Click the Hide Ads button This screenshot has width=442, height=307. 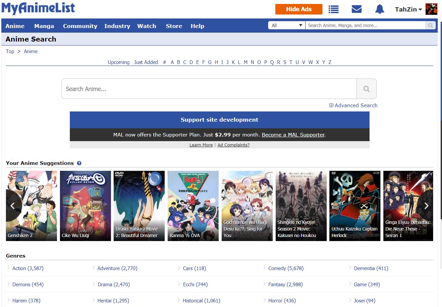[x=299, y=9]
